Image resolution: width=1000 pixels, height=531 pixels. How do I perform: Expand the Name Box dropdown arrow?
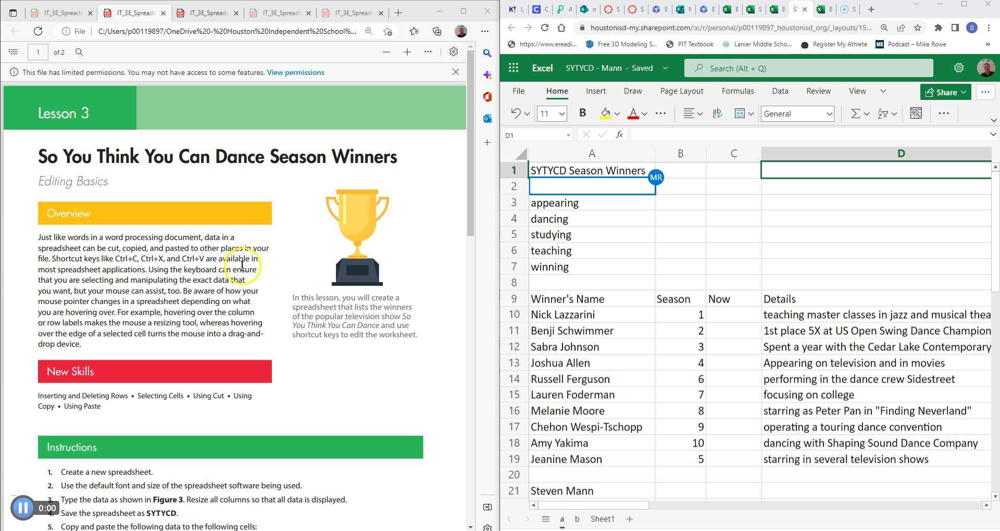pyautogui.click(x=568, y=134)
